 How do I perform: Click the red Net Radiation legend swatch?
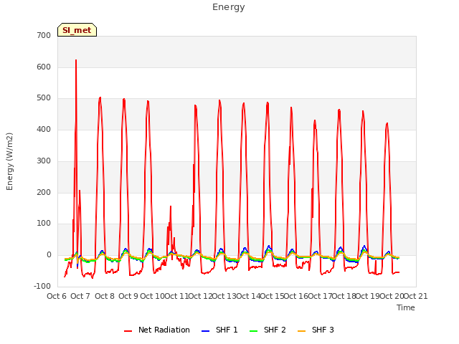pos(128,331)
